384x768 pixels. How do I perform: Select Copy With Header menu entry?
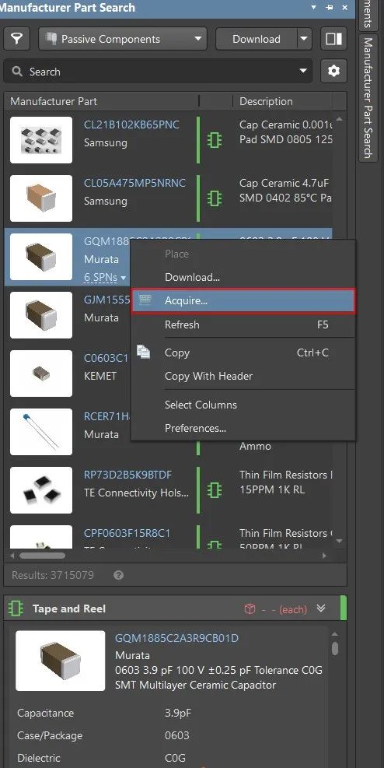243,376
